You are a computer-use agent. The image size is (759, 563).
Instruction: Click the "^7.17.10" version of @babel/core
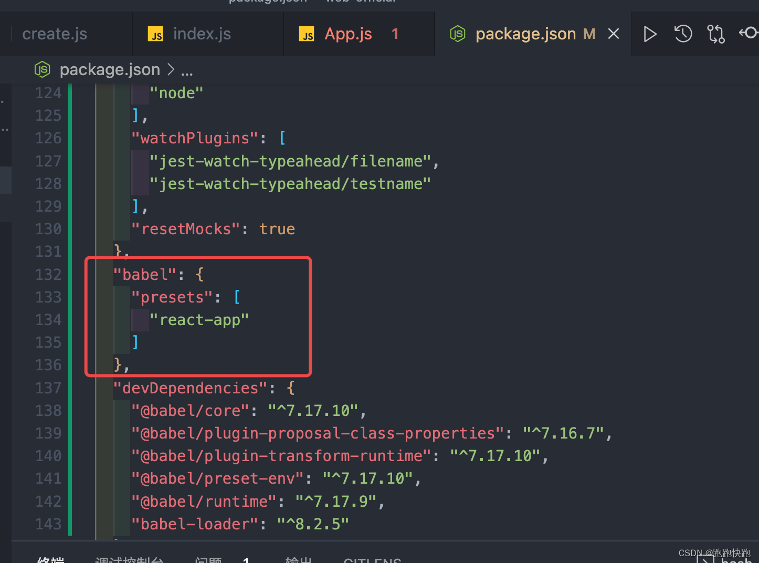pos(313,411)
